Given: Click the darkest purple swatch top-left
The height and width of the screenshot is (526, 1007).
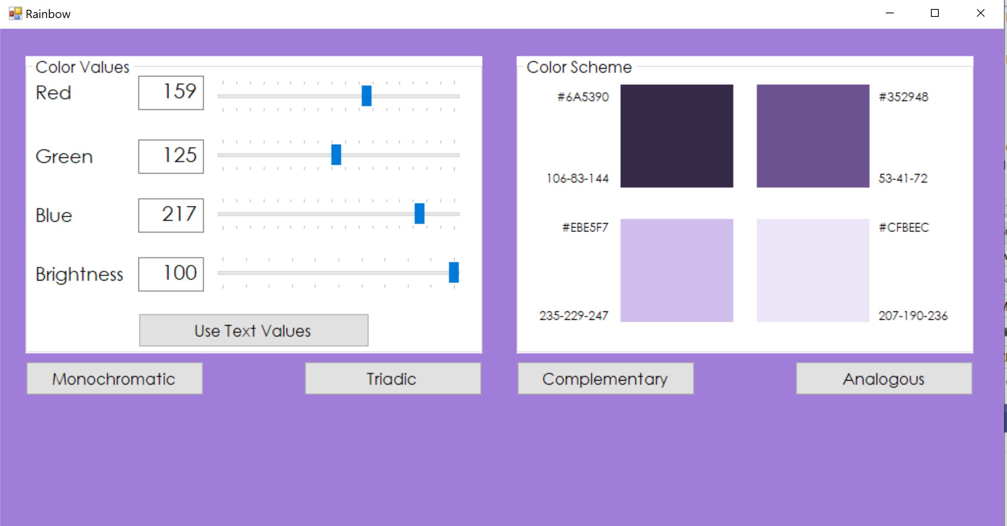Looking at the screenshot, I should [x=676, y=136].
